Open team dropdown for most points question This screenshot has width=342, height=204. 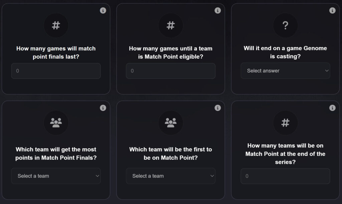coord(56,176)
